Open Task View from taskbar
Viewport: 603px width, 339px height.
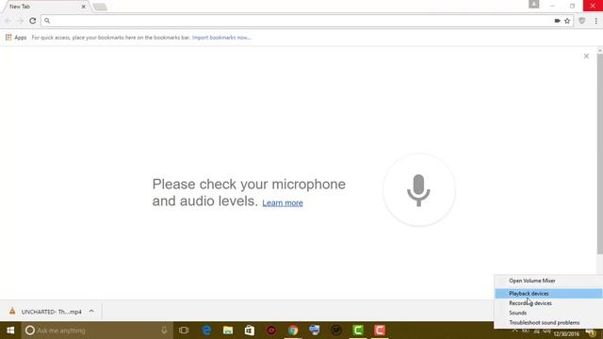pos(184,331)
